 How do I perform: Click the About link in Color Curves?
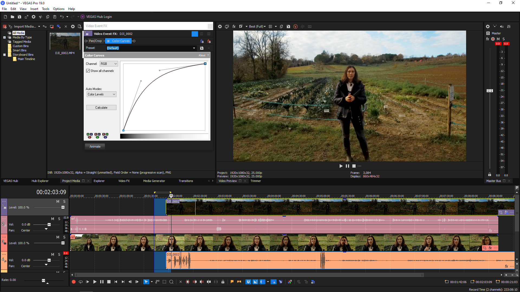click(x=202, y=55)
